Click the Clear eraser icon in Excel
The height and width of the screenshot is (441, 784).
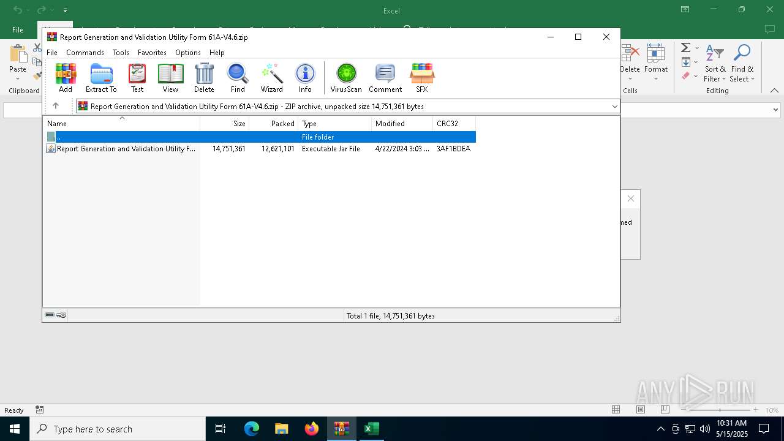point(686,76)
